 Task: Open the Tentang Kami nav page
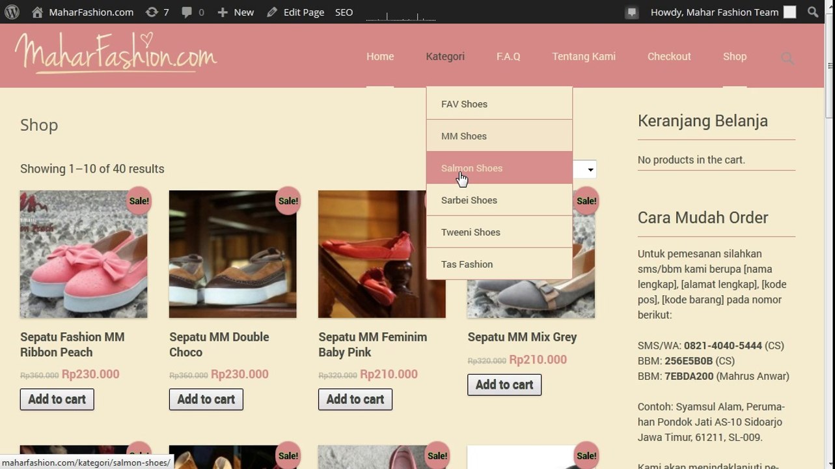(584, 57)
